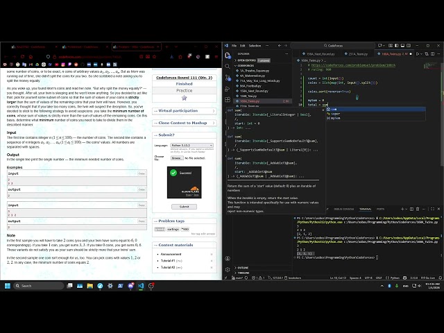
Task: Open the Selection menu in VS Code
Action: [255, 46]
